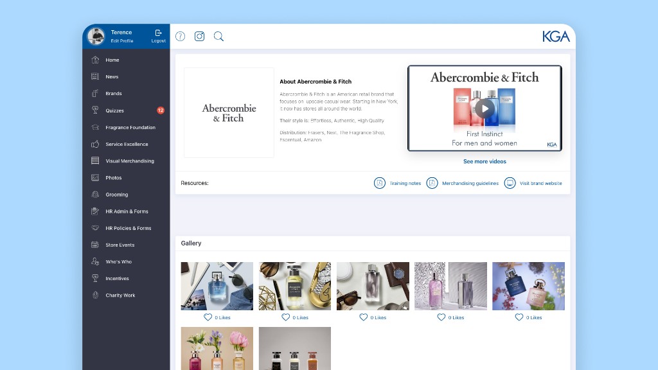This screenshot has height=370, width=658.
Task: Click the Logout icon
Action: 158,33
